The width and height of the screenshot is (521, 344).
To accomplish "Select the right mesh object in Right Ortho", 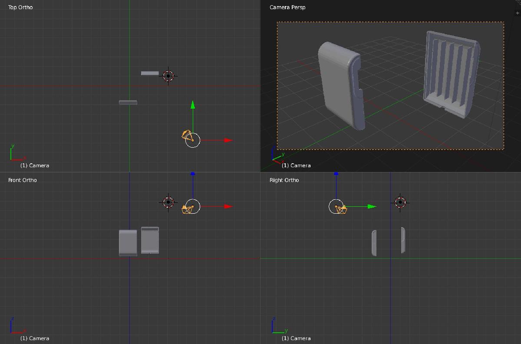I will (x=403, y=240).
